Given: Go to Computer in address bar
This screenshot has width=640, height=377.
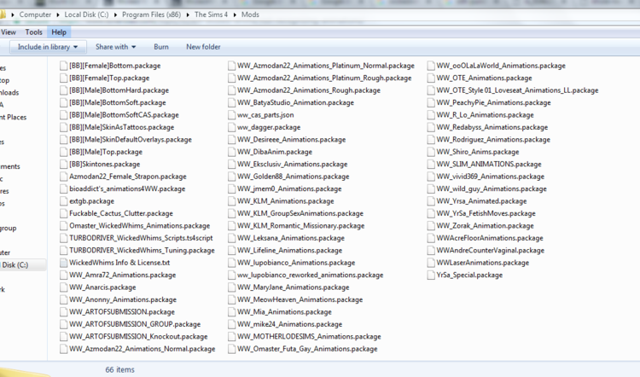Looking at the screenshot, I should [x=35, y=14].
